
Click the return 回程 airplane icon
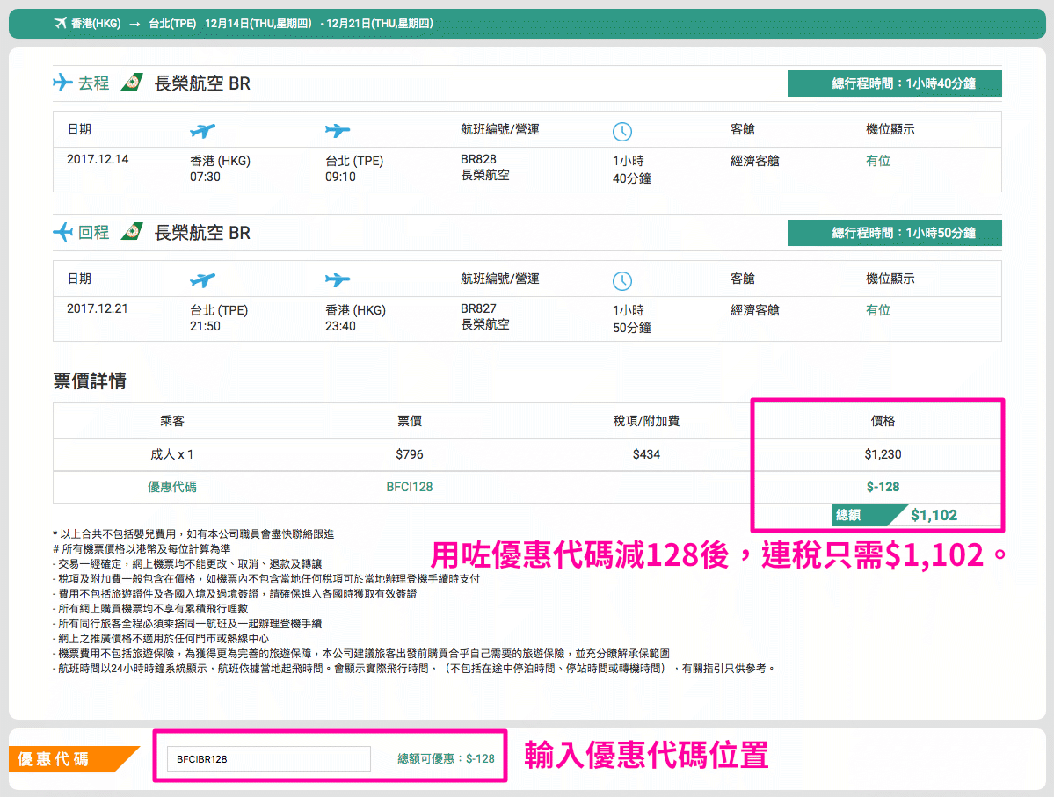pos(62,233)
